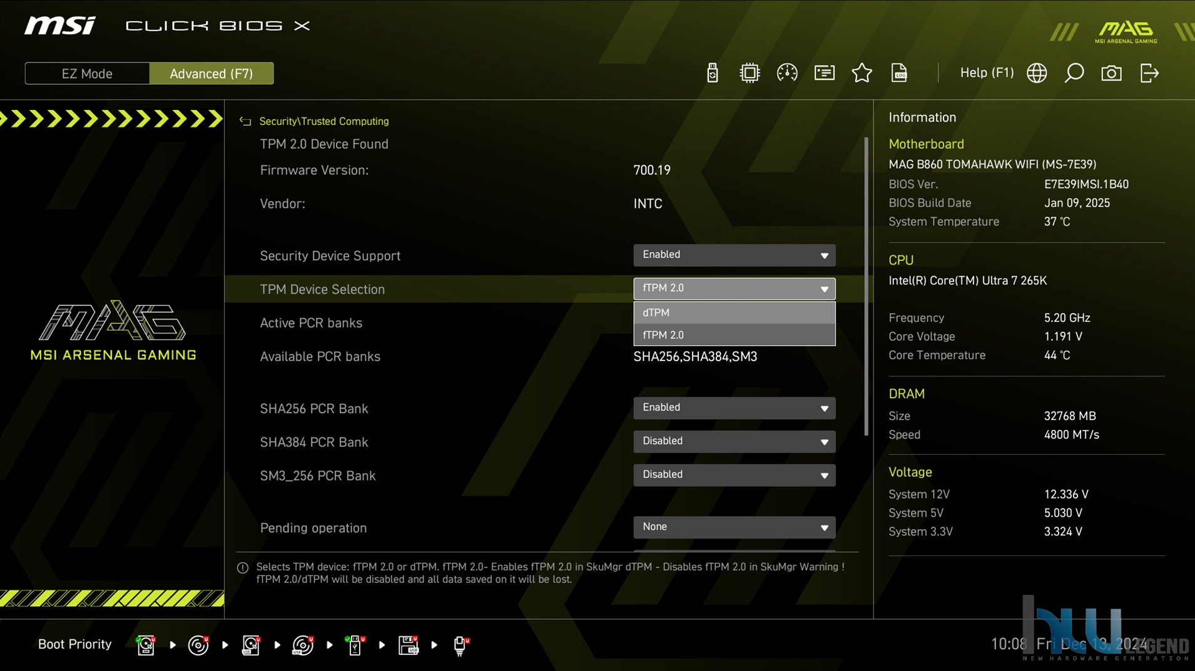Viewport: 1195px width, 671px height.
Task: Open the profile card icon in toolbar
Action: (824, 73)
